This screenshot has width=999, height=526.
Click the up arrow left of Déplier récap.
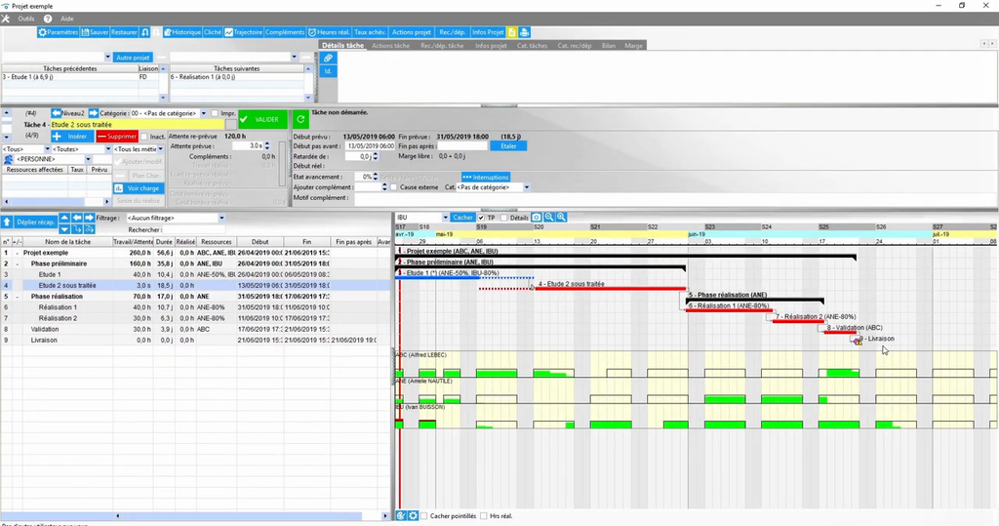click(7, 222)
